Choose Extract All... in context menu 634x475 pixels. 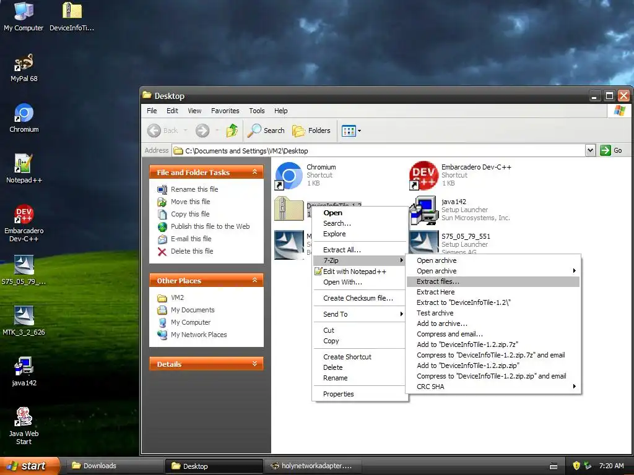[x=342, y=250]
